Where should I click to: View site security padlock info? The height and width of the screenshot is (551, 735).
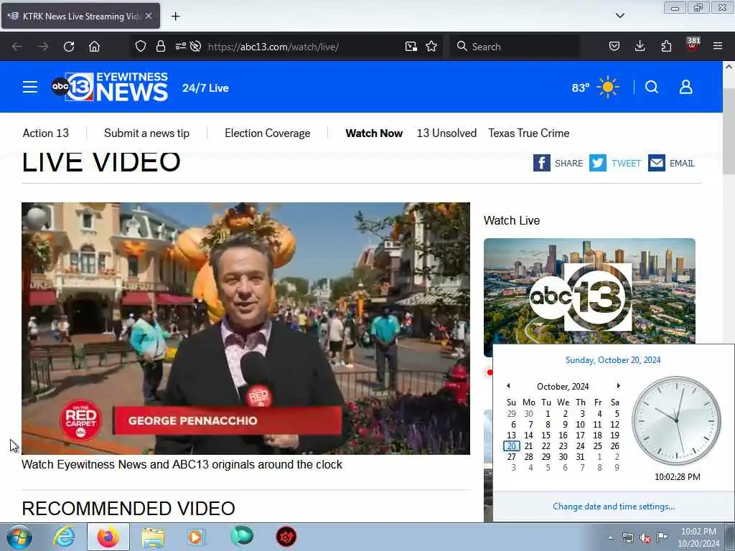tap(161, 47)
